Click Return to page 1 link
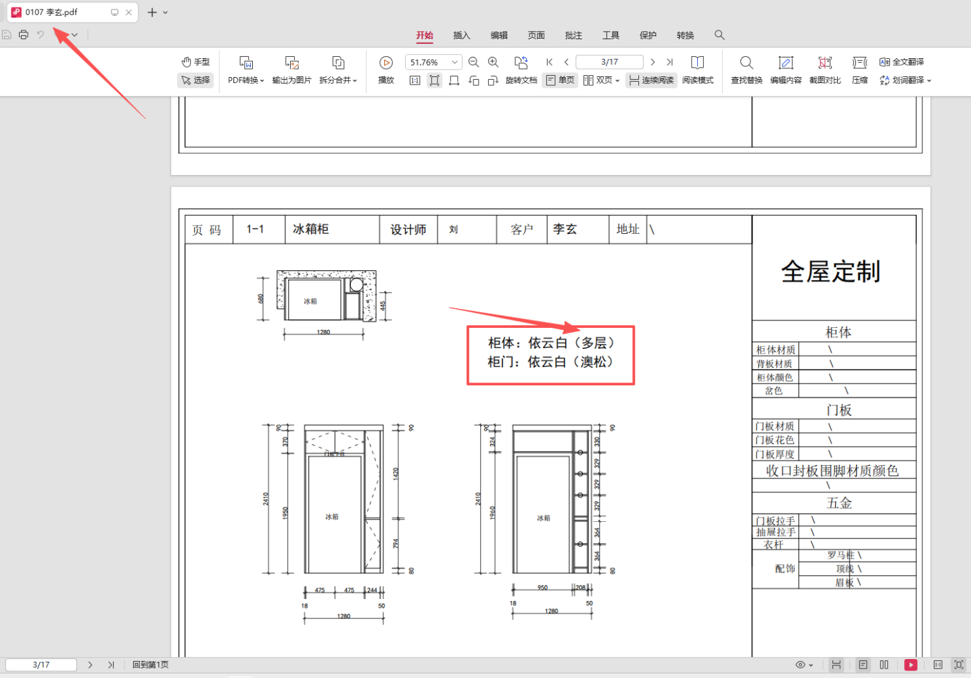The height and width of the screenshot is (678, 971). 150,665
